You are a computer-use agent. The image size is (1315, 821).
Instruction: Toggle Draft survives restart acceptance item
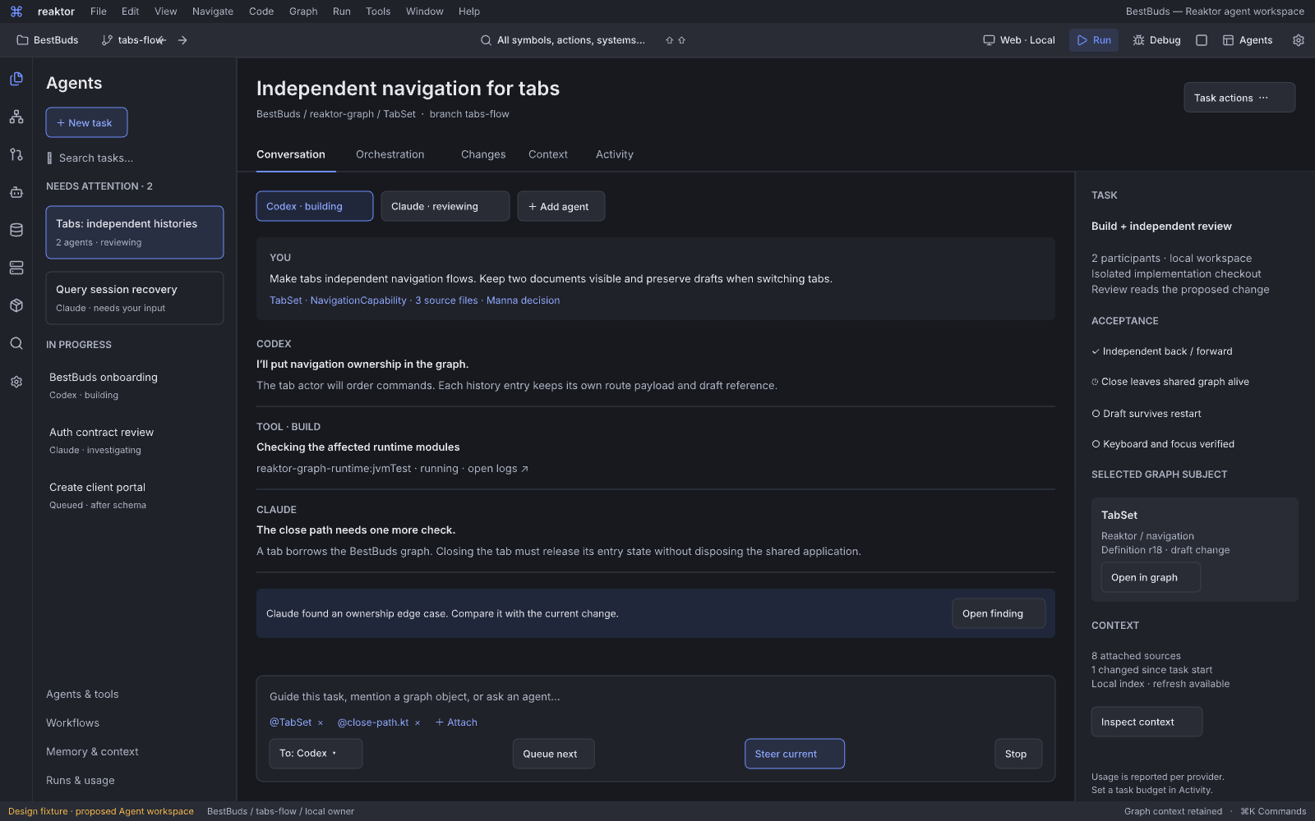pos(1146,414)
